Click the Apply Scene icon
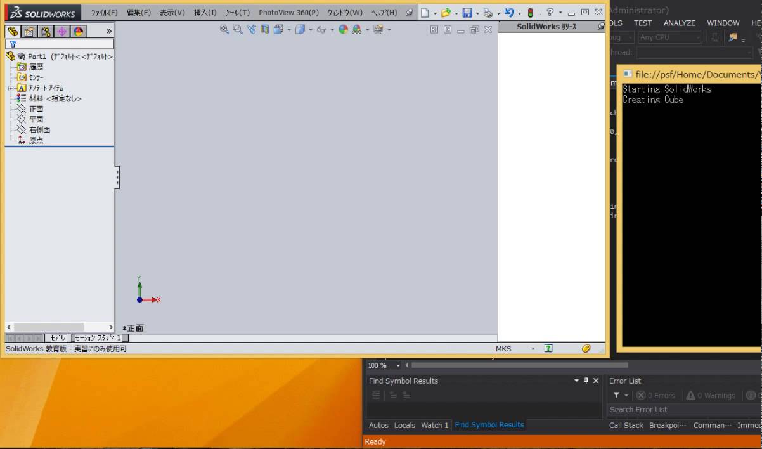 point(357,29)
